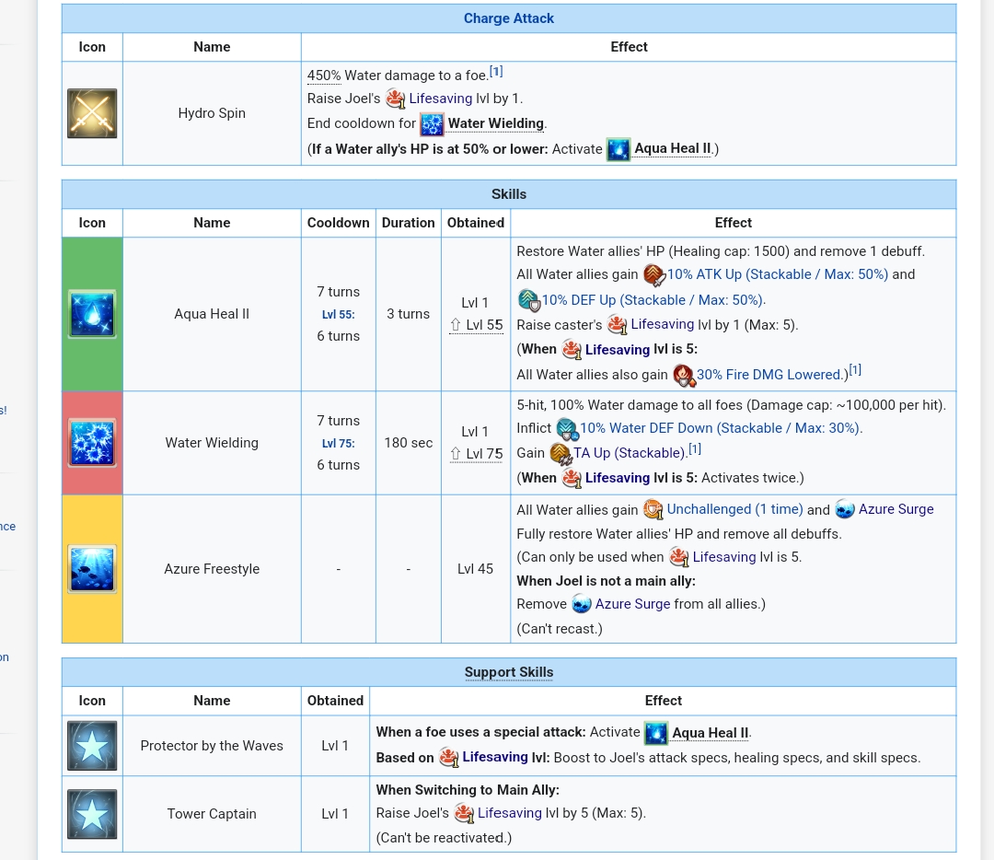Click '3 turns' duration cell
Image resolution: width=994 pixels, height=860 pixels.
point(409,314)
